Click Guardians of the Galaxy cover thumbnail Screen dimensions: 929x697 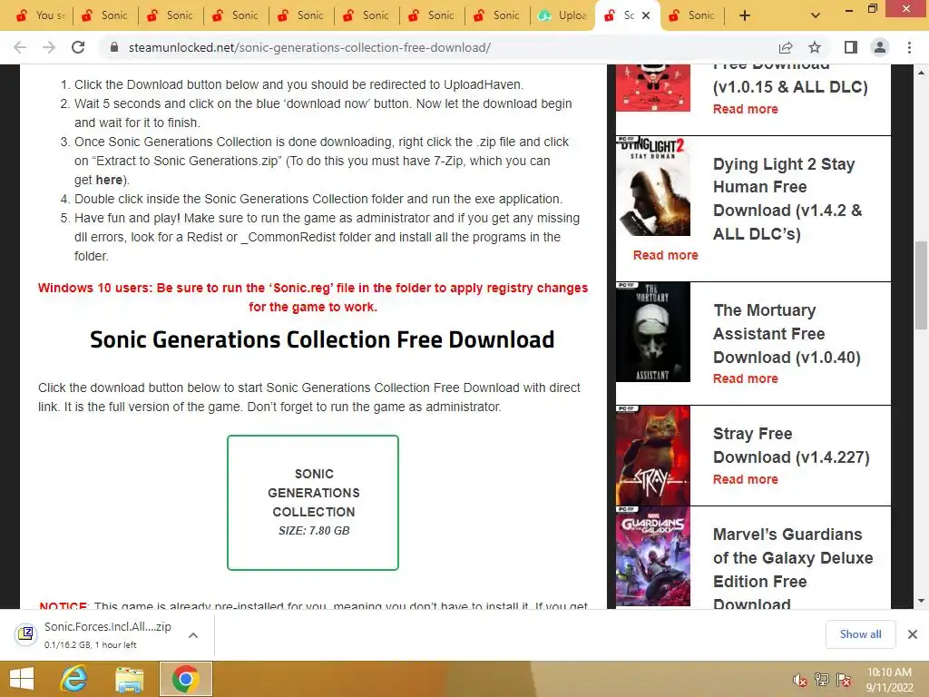(x=653, y=556)
